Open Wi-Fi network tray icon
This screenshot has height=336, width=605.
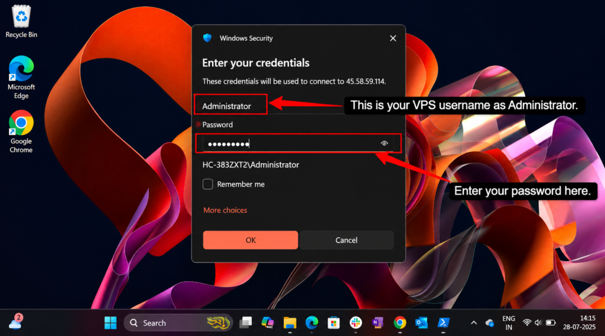(x=526, y=322)
